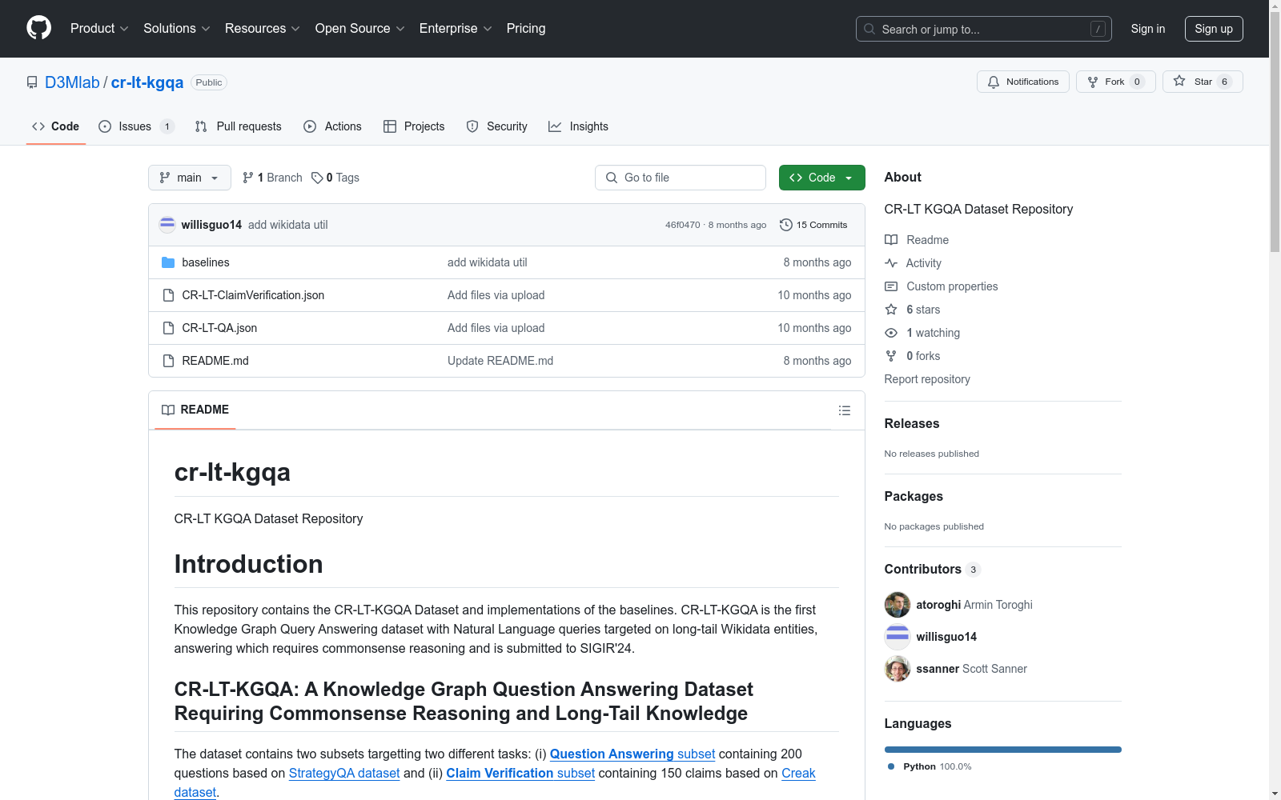The image size is (1281, 800).
Task: Click the README.md file icon
Action: [168, 361]
